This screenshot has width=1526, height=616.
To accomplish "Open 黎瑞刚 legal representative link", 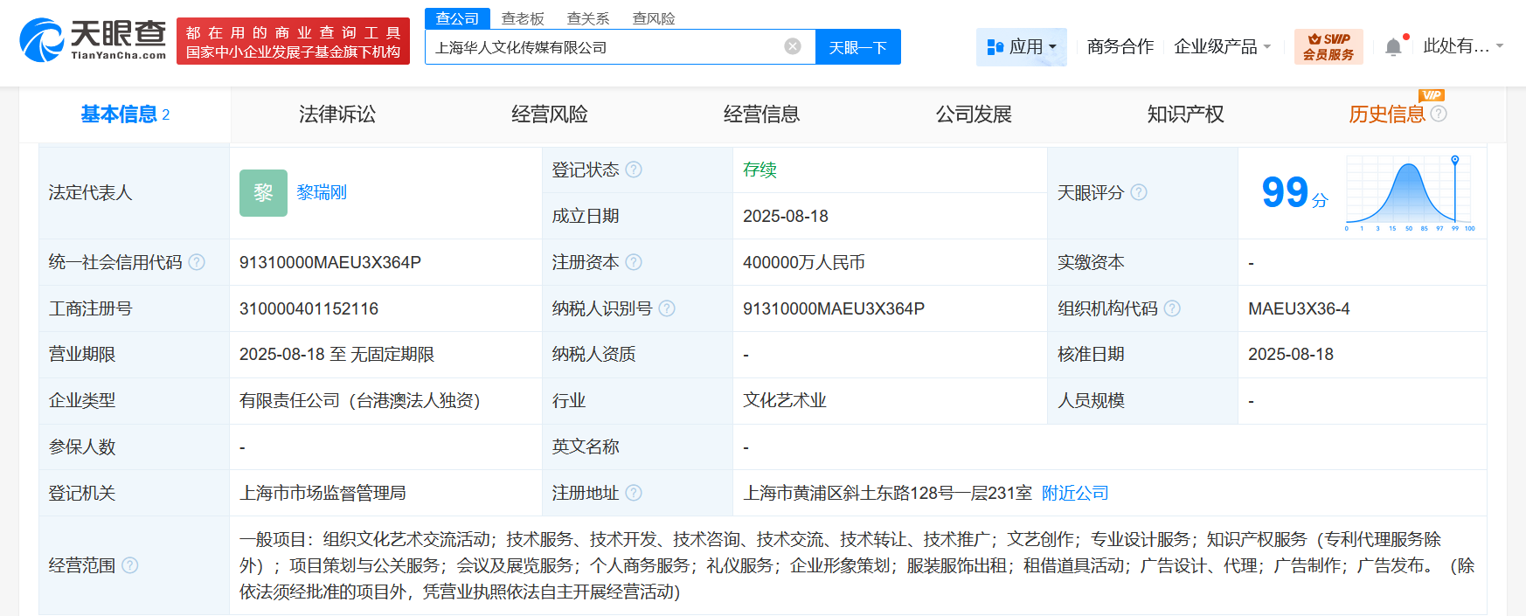I will [x=322, y=192].
